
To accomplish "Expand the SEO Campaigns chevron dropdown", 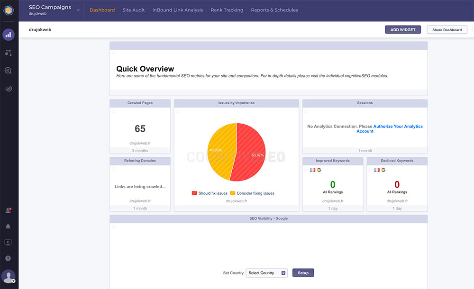I will point(78,10).
